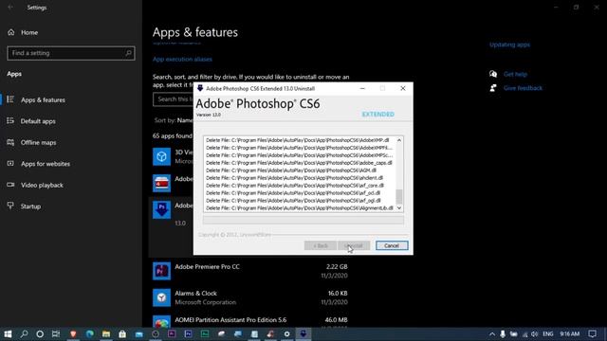Open the 9:16 AM clock flyout
The image size is (607, 341).
(x=569, y=334)
